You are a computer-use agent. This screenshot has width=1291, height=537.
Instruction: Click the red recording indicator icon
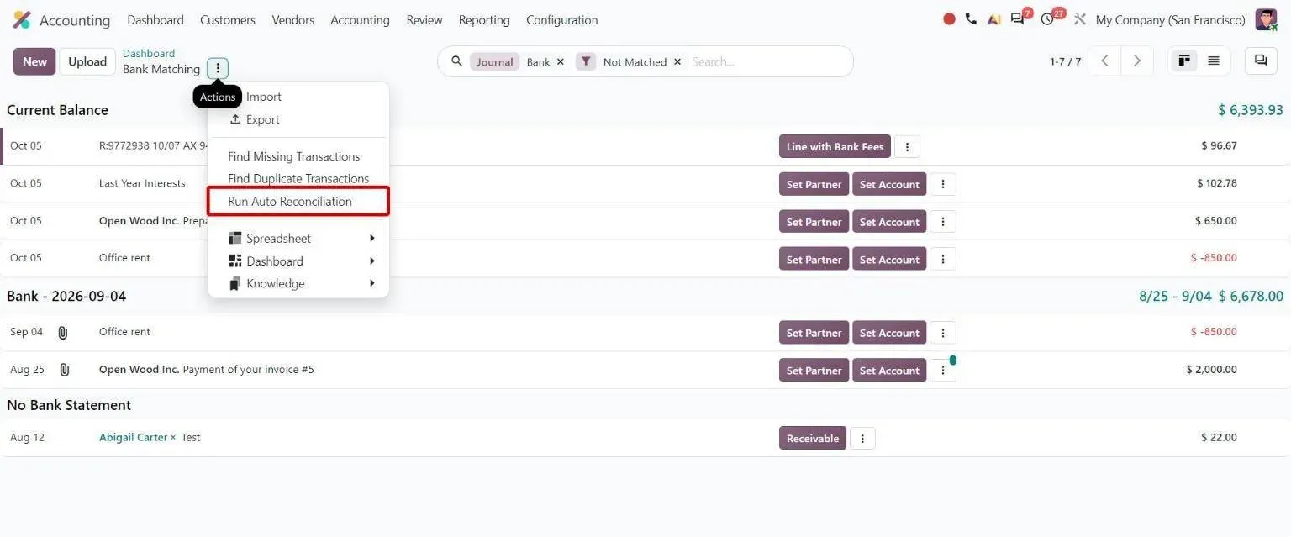[x=949, y=19]
